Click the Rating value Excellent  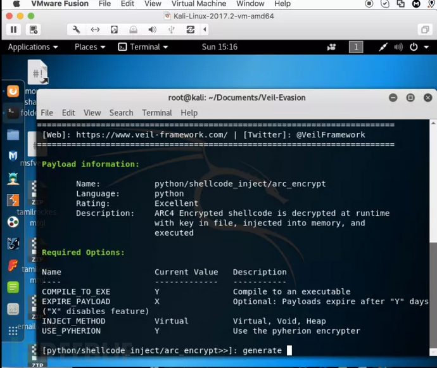coord(177,203)
